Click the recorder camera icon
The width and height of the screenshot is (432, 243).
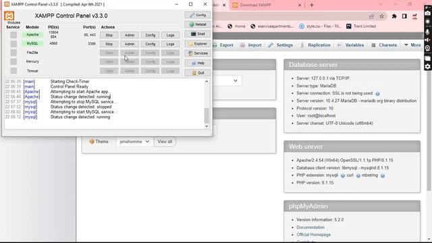point(427,13)
